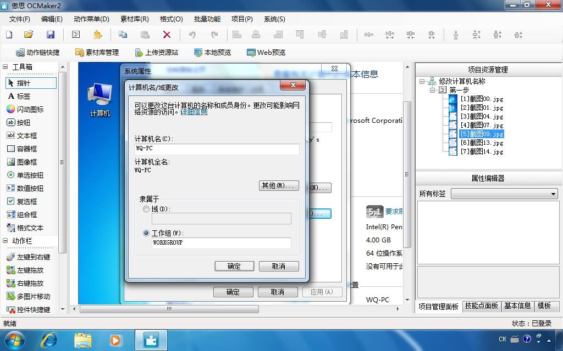
Task: Open the 系统(S) menu
Action: tap(274, 19)
